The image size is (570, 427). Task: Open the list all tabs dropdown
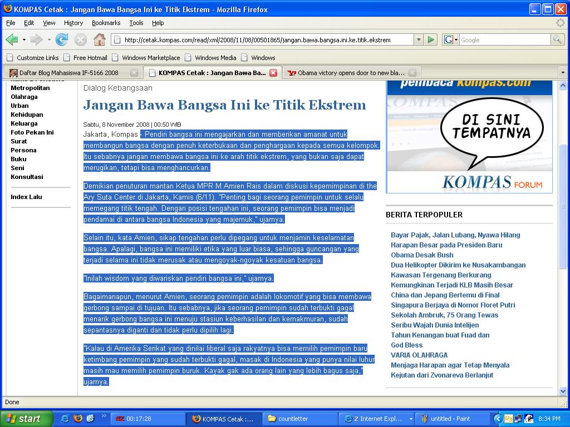tap(563, 73)
